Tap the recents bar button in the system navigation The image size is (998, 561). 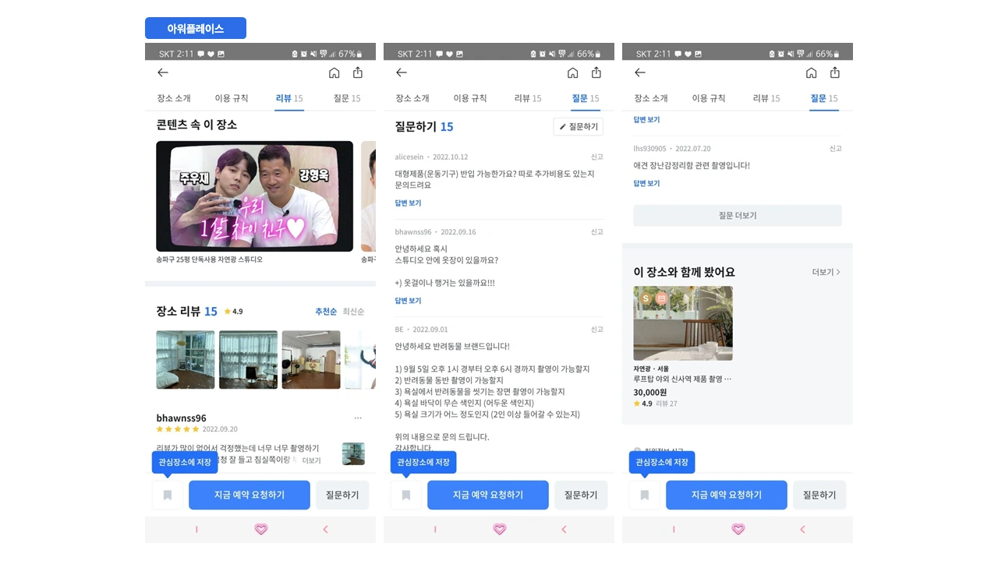coord(196,529)
